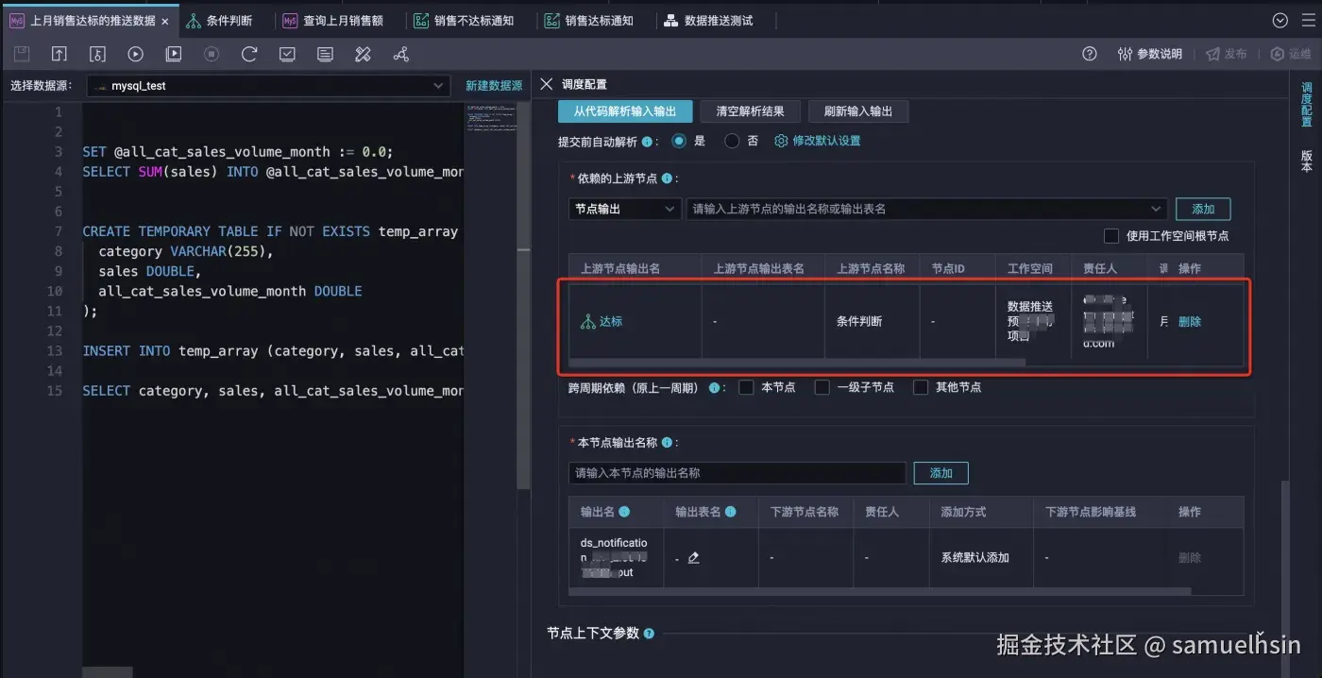Edit output table name with pencil icon
Screen dimensions: 1322x678
click(694, 558)
